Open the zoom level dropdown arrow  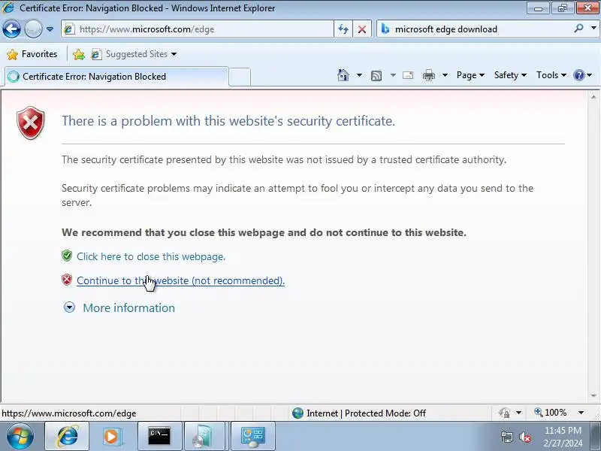click(x=581, y=413)
